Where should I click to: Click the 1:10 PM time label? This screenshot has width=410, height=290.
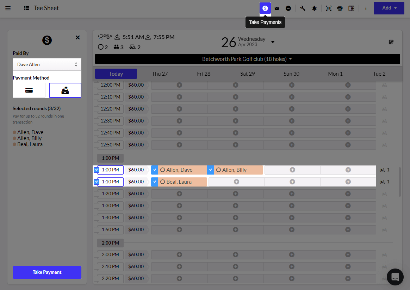click(110, 182)
